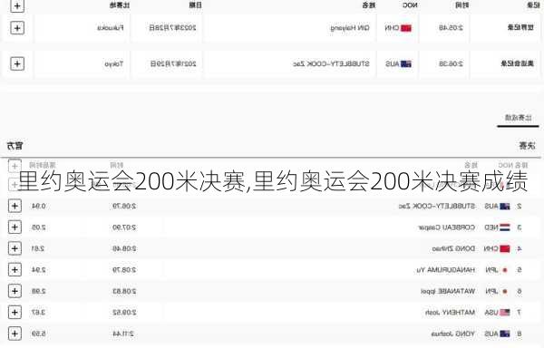
Task: Open athlete WATANABE Ippei
Action: 448,291
